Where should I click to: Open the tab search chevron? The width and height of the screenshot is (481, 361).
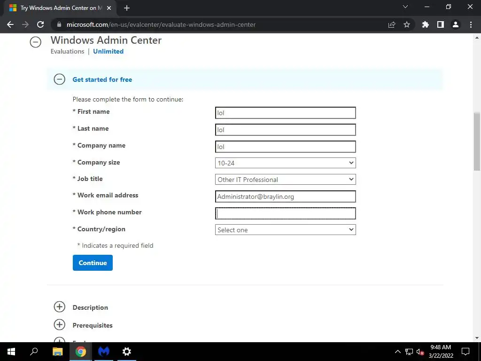tap(405, 7)
